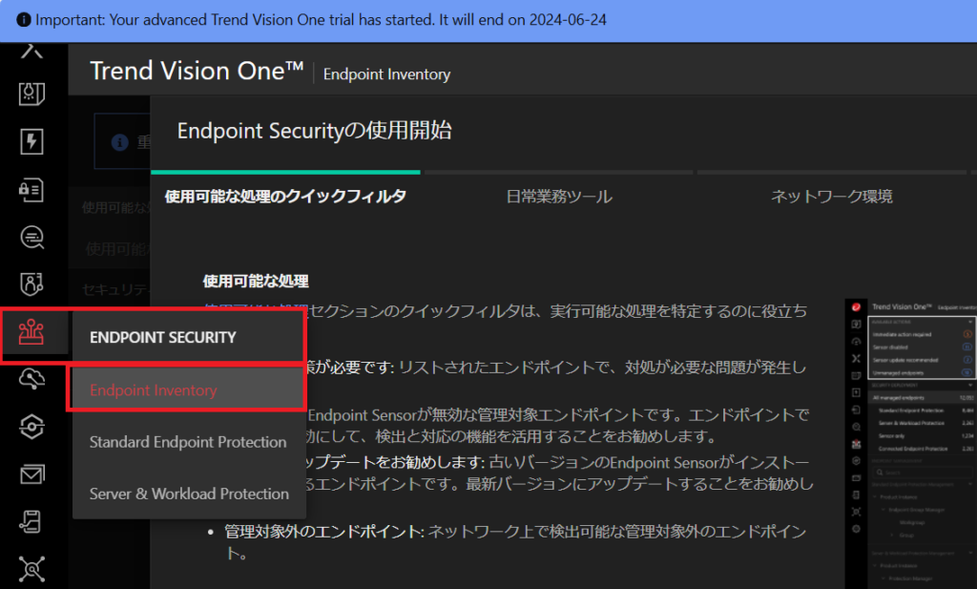Select the Workbench map icon at sidebar top

coord(32,54)
